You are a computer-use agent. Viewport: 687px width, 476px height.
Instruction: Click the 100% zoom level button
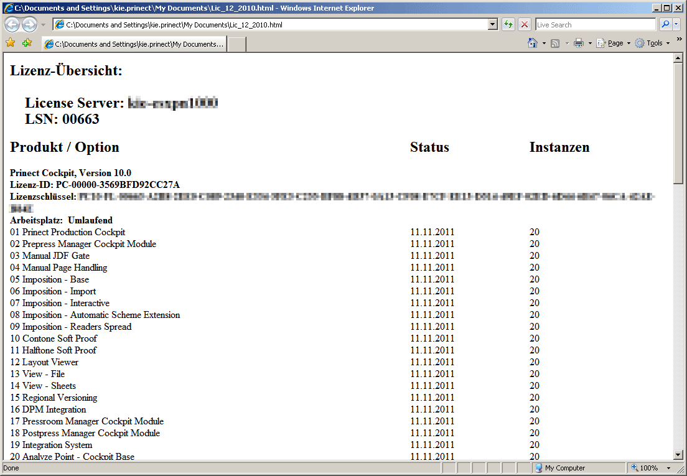click(646, 468)
